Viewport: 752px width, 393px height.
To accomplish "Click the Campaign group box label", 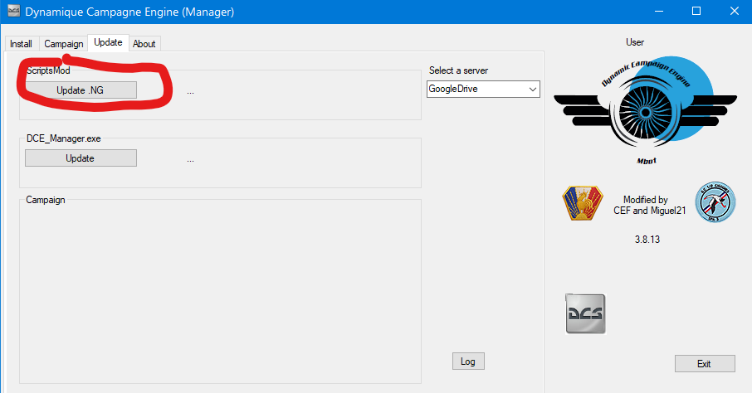I will pos(46,200).
